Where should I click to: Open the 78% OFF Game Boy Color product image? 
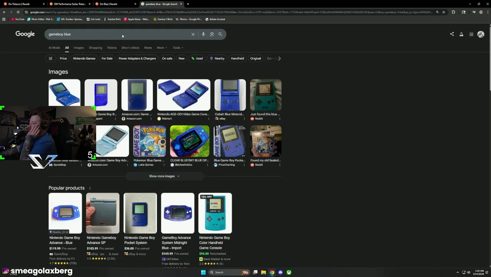click(215, 213)
